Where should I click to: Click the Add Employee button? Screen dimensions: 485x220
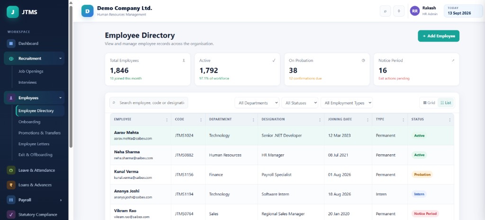click(439, 36)
